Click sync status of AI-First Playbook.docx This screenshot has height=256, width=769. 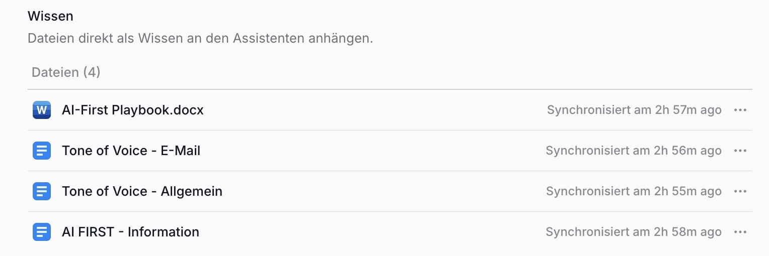click(634, 110)
